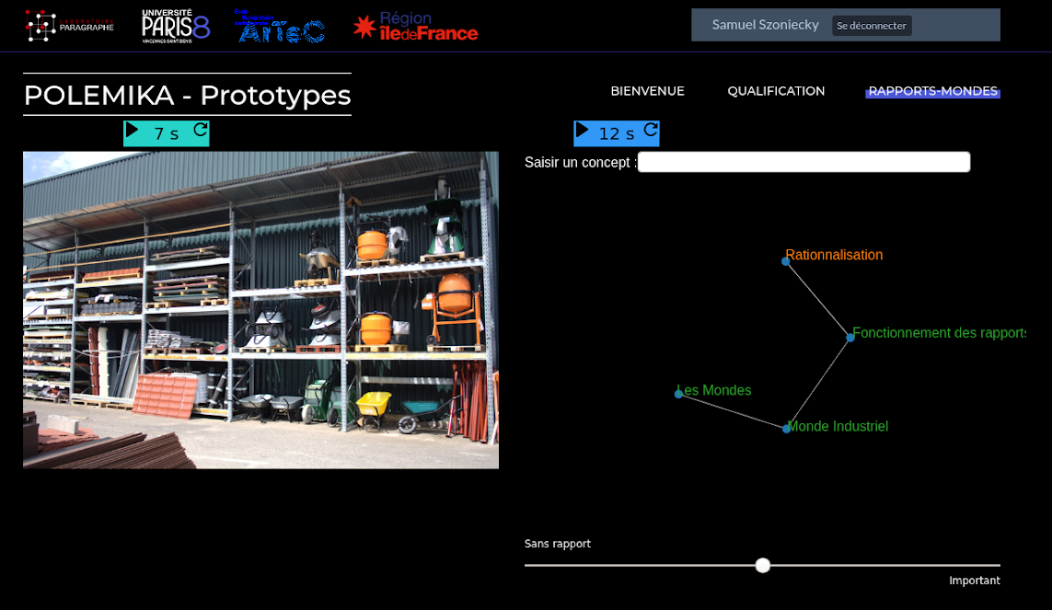Click the Université Paris 8 logo
Viewport: 1052px width, 610px height.
click(176, 26)
